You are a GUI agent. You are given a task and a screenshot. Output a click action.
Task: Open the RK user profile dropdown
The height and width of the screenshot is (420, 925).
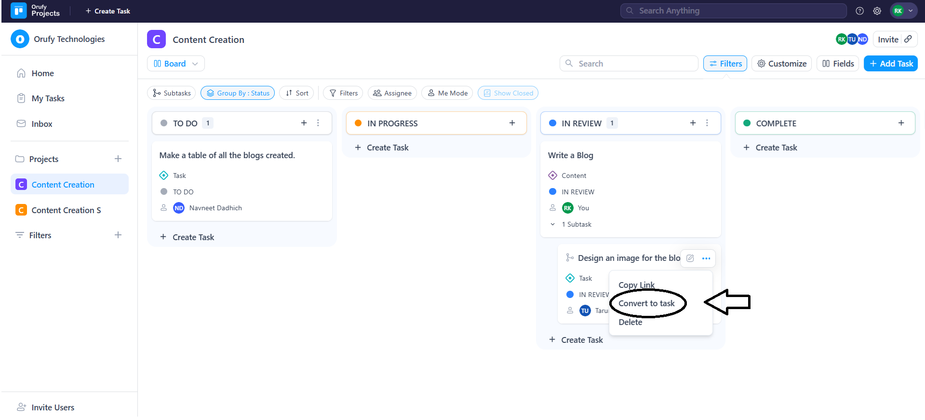tap(903, 11)
